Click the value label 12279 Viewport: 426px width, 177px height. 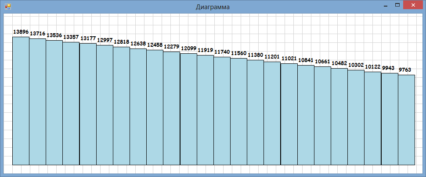coord(172,47)
